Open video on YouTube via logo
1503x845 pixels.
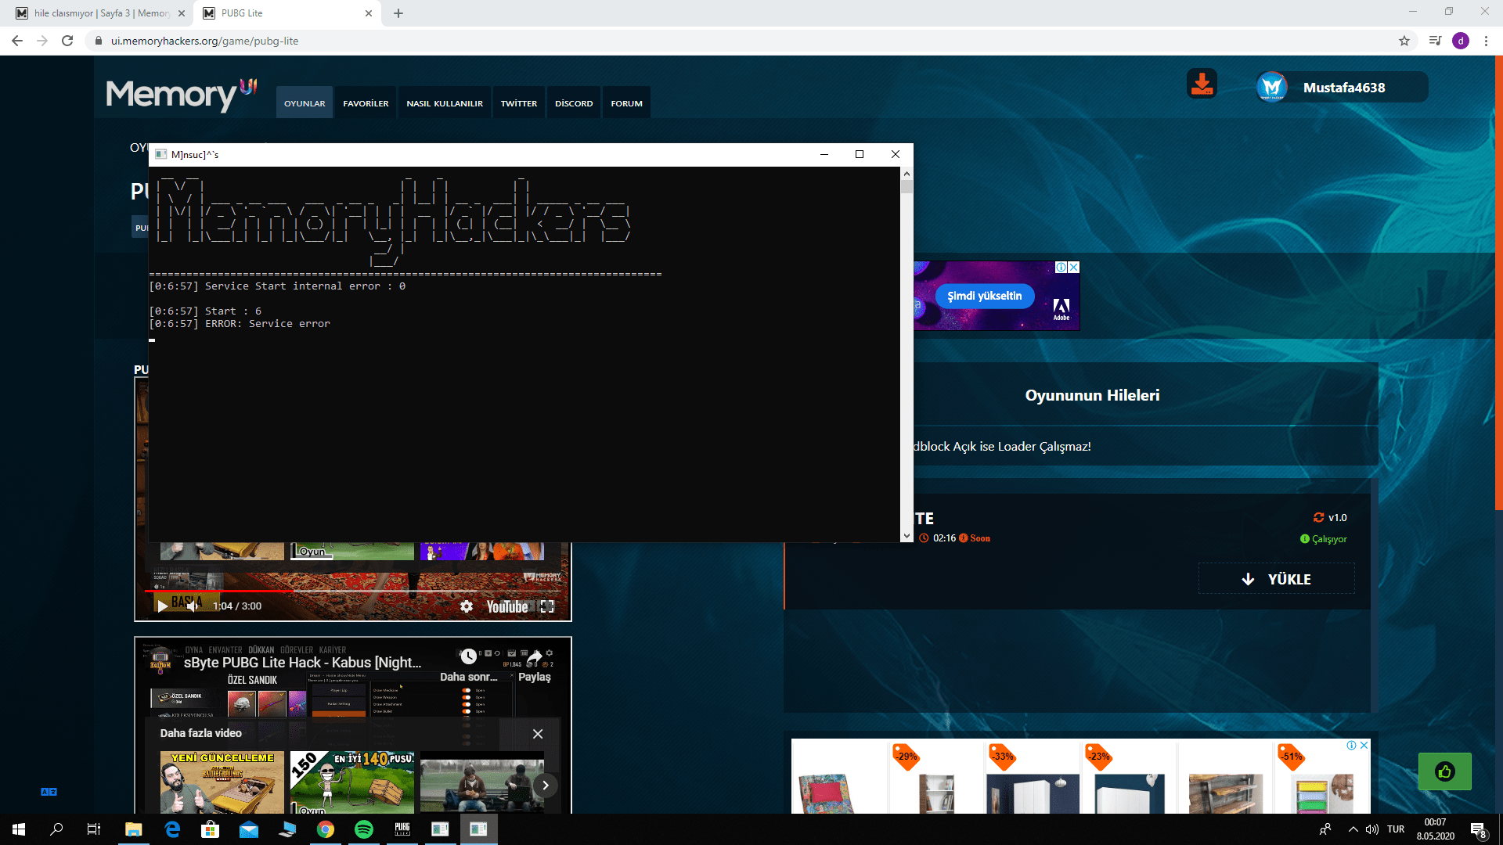point(506,606)
